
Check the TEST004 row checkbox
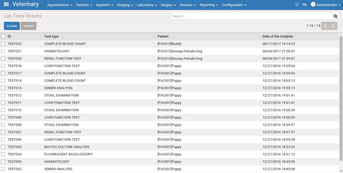pos(3,154)
